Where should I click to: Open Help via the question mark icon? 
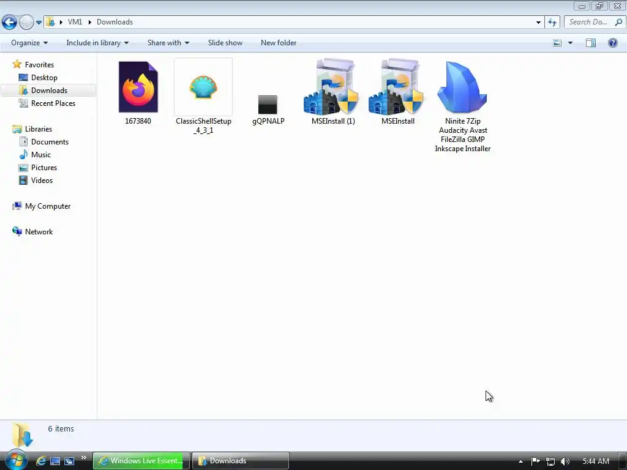(612, 43)
